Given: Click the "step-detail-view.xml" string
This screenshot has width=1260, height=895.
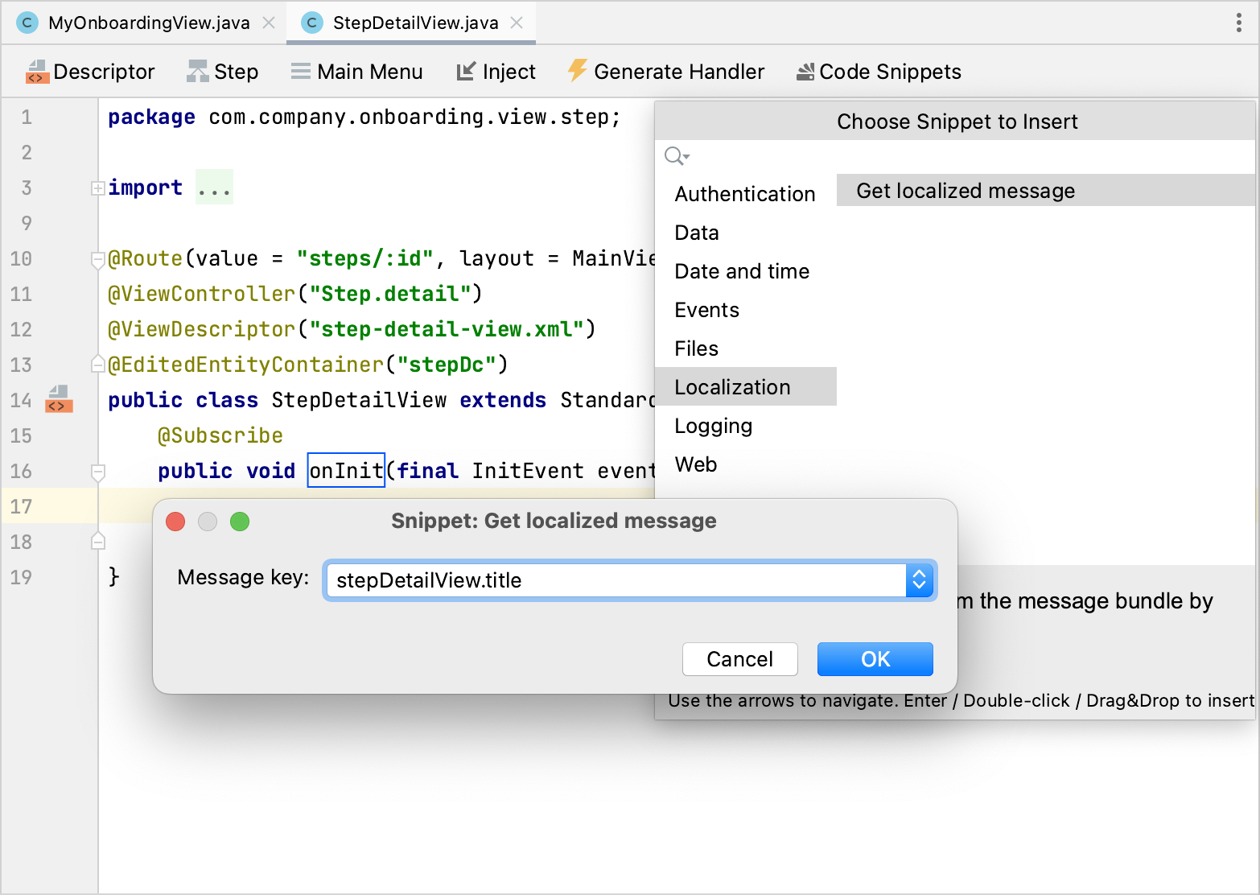Looking at the screenshot, I should tap(447, 329).
